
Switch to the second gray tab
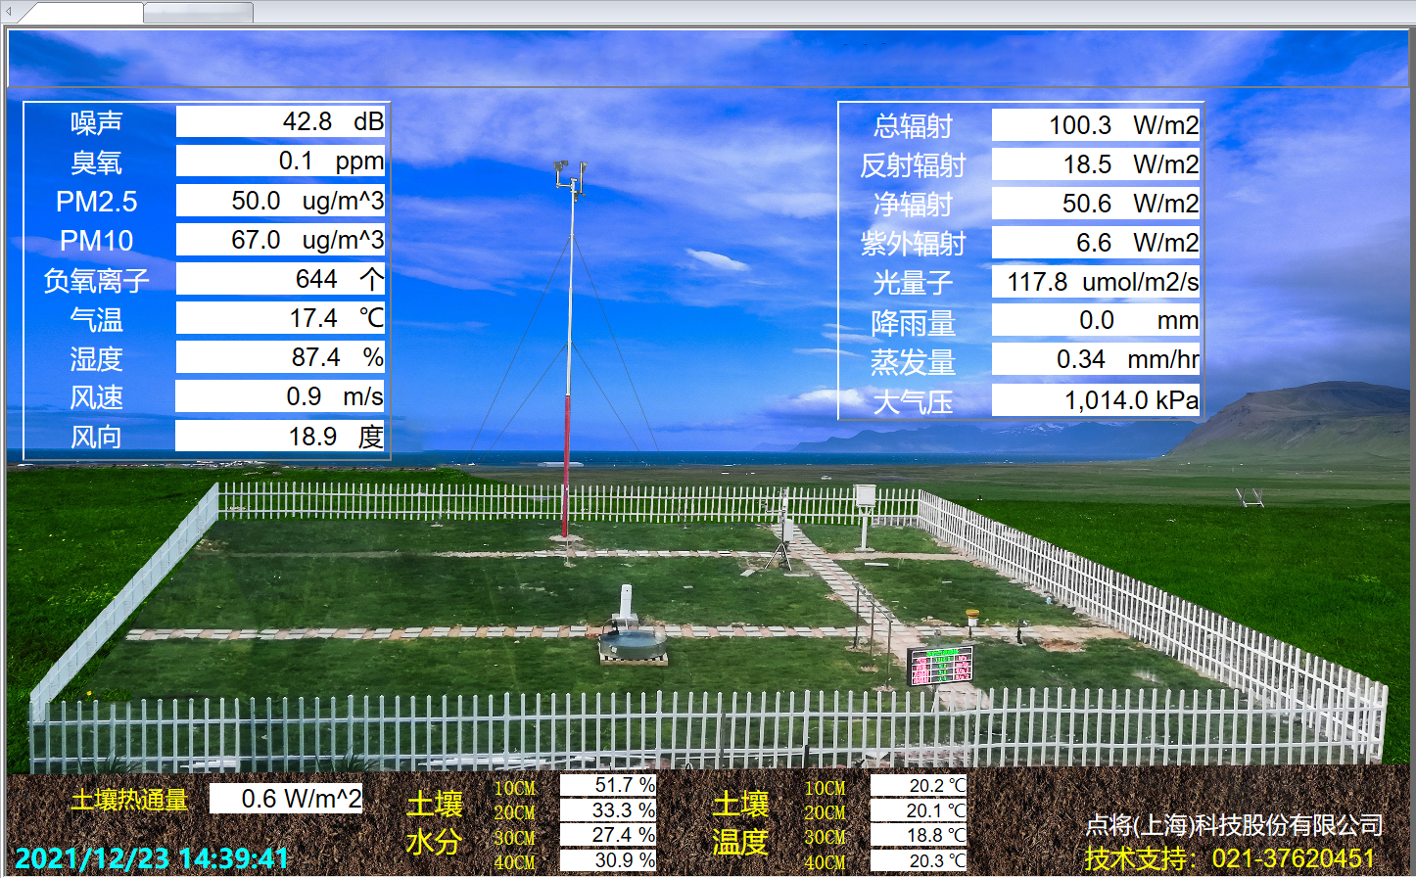coord(199,13)
